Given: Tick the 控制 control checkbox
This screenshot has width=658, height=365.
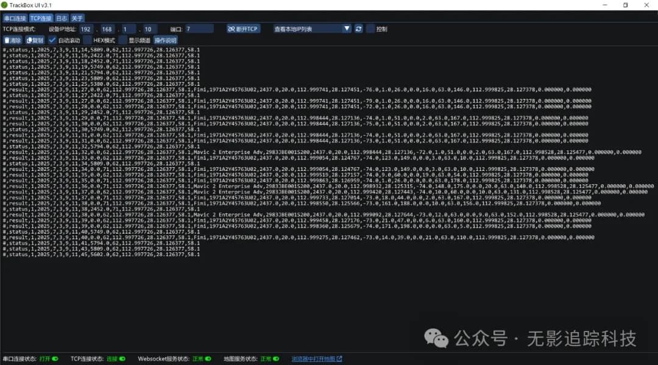Looking at the screenshot, I should point(370,29).
